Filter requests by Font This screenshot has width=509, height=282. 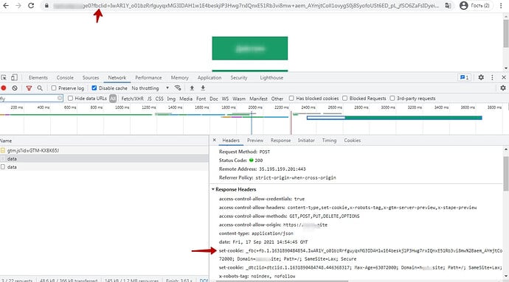(201, 99)
